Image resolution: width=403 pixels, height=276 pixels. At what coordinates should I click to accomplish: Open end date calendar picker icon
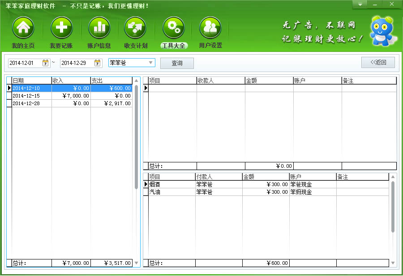(x=97, y=63)
